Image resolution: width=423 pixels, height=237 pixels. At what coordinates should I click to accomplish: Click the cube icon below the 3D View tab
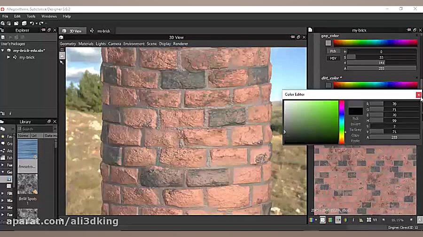click(61, 37)
